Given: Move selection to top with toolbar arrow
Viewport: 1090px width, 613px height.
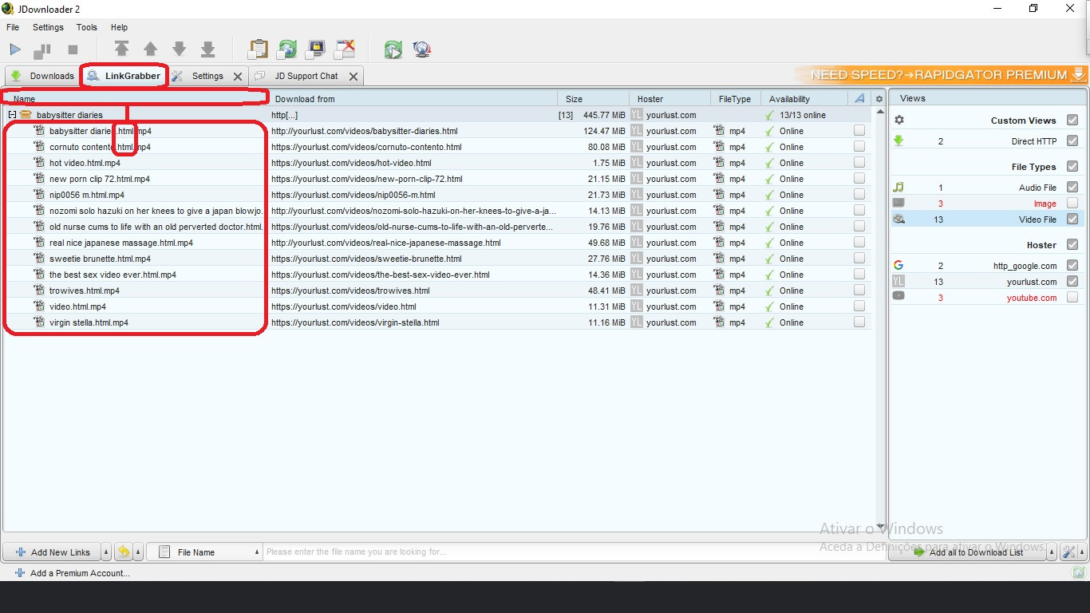Looking at the screenshot, I should pyautogui.click(x=121, y=49).
